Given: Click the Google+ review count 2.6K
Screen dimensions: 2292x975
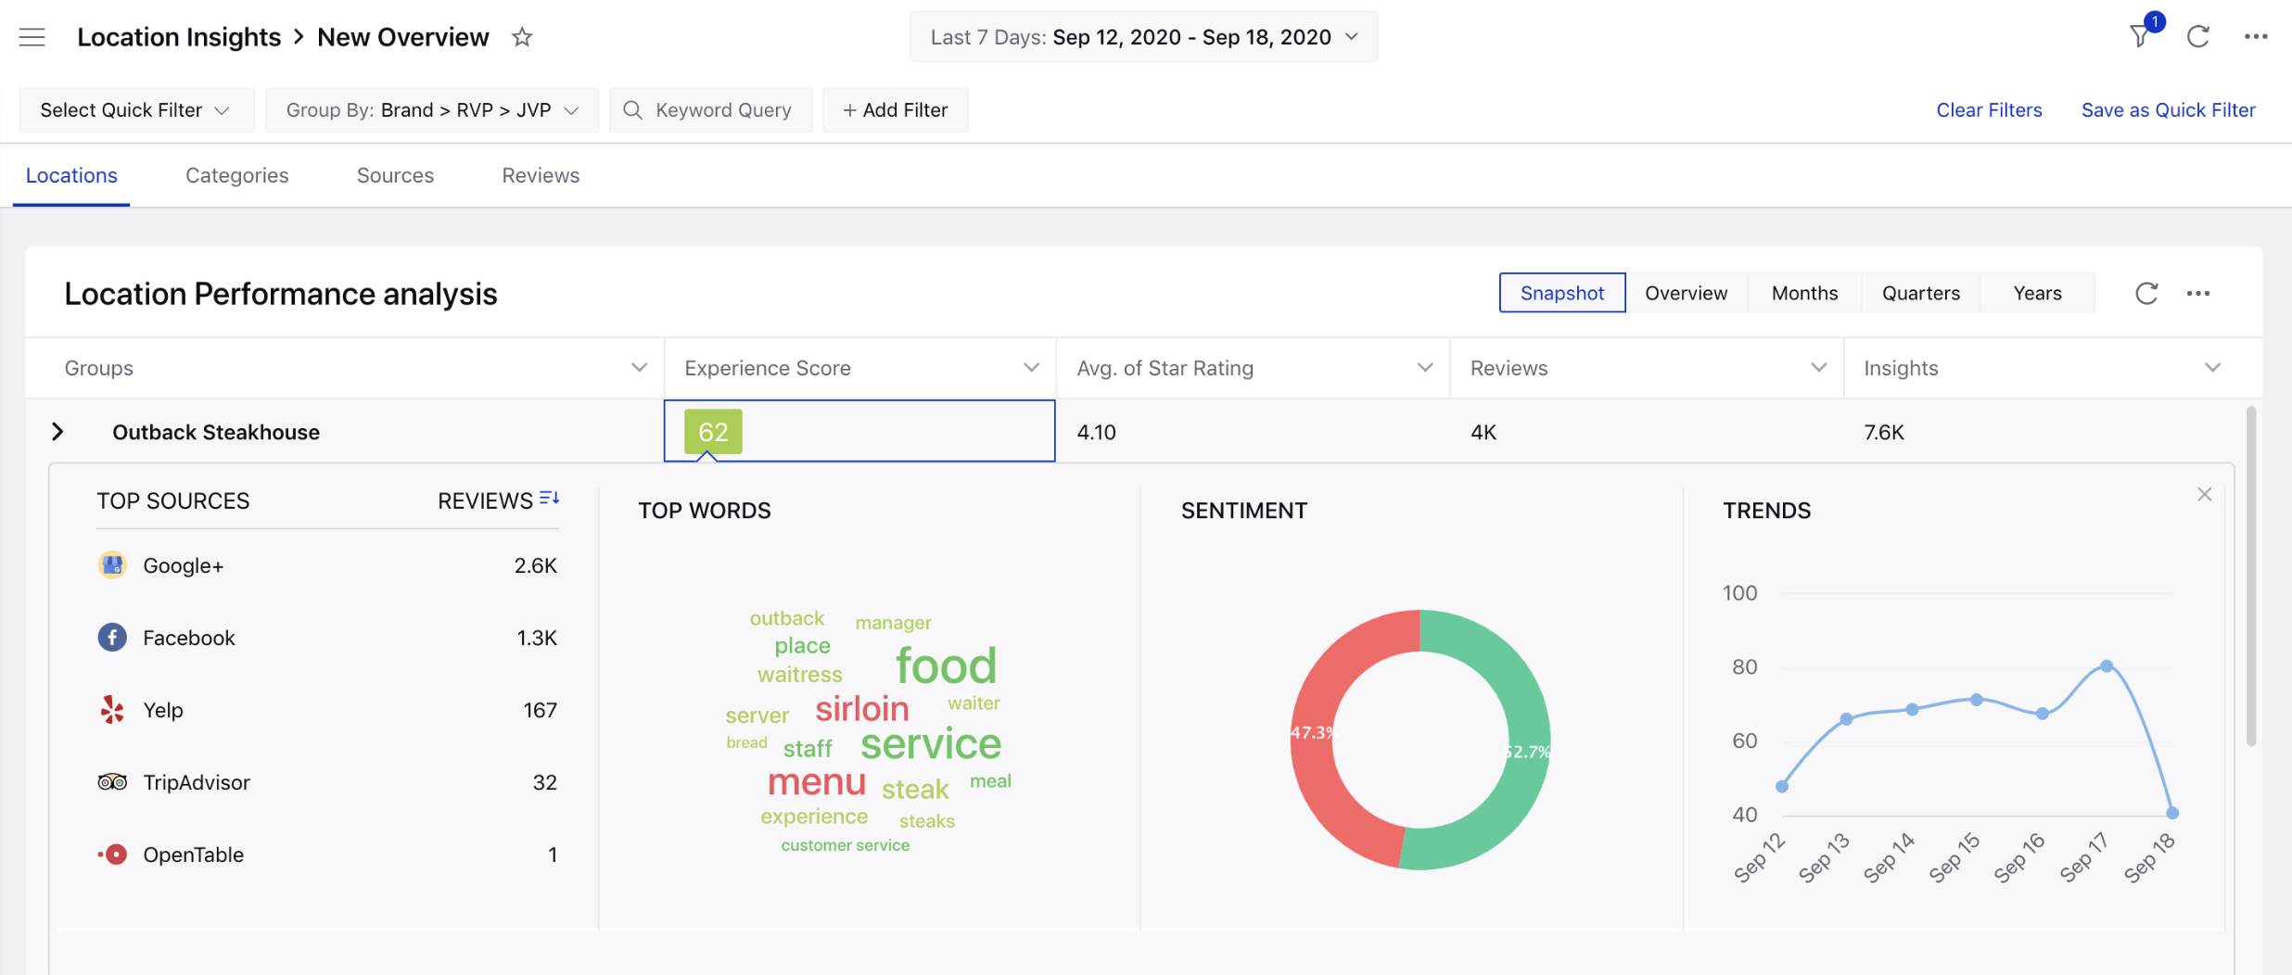Looking at the screenshot, I should click(x=536, y=565).
